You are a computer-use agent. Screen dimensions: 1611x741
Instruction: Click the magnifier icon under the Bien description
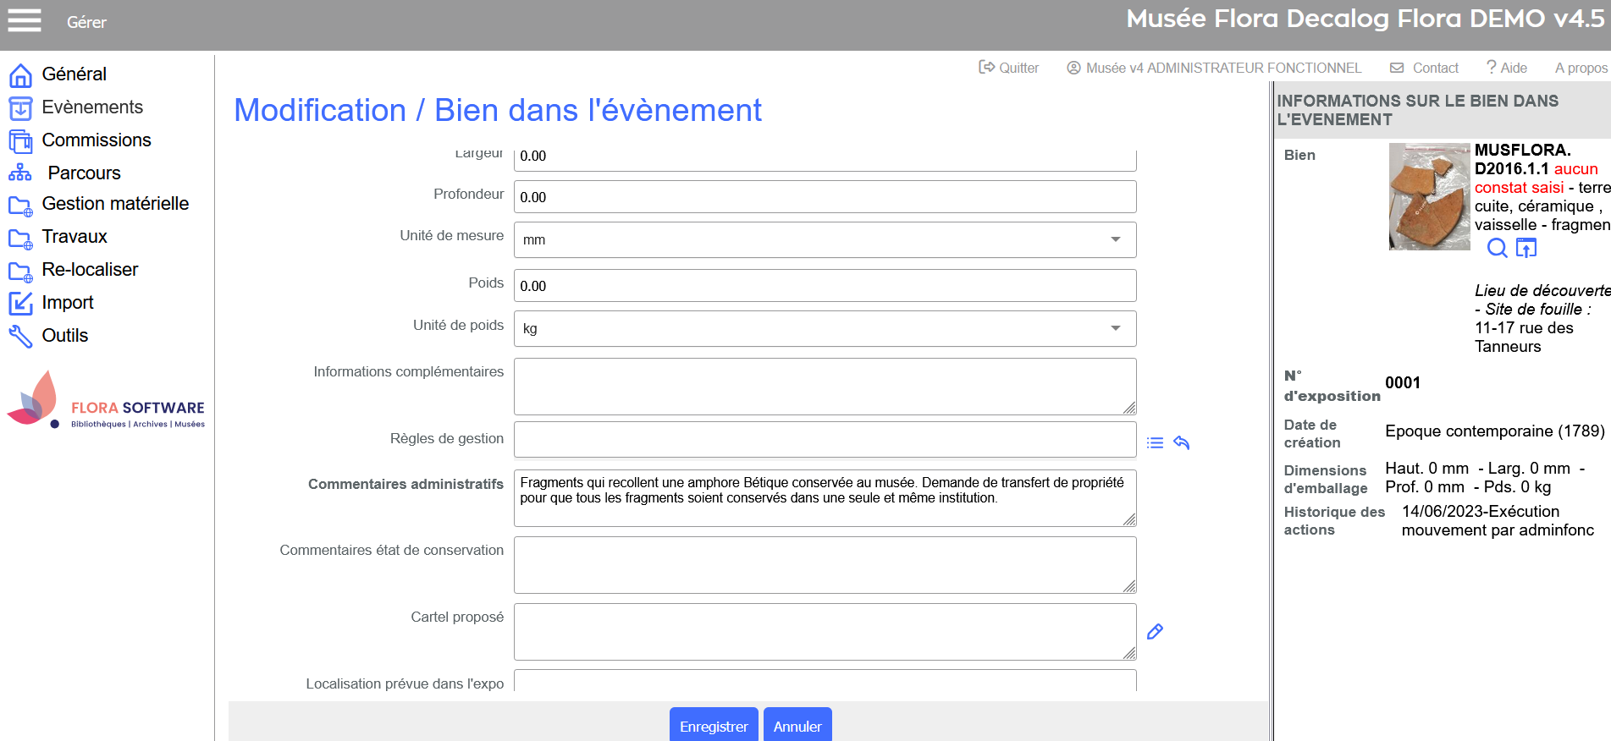point(1497,248)
